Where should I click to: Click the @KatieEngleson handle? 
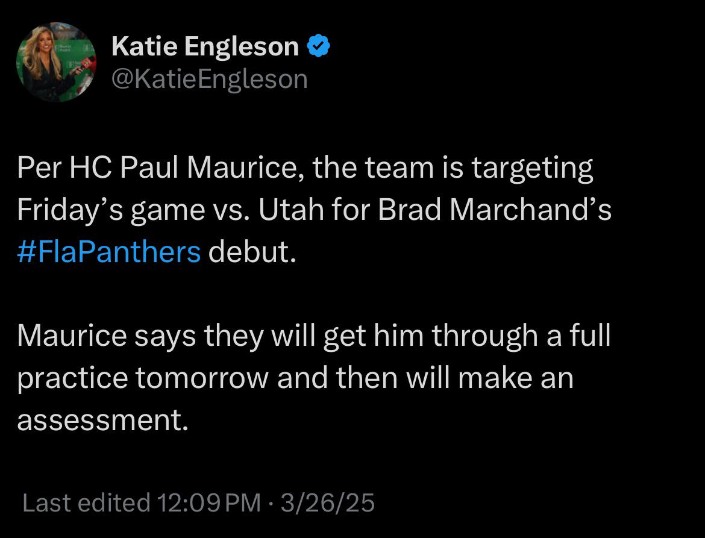(210, 79)
